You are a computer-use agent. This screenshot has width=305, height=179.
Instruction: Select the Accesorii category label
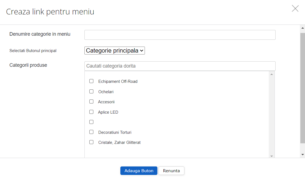[x=106, y=102]
